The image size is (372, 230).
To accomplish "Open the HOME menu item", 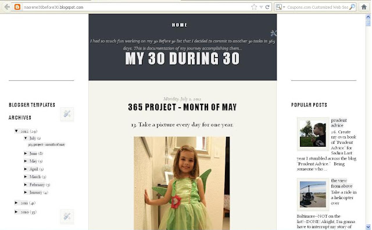I will (x=180, y=25).
